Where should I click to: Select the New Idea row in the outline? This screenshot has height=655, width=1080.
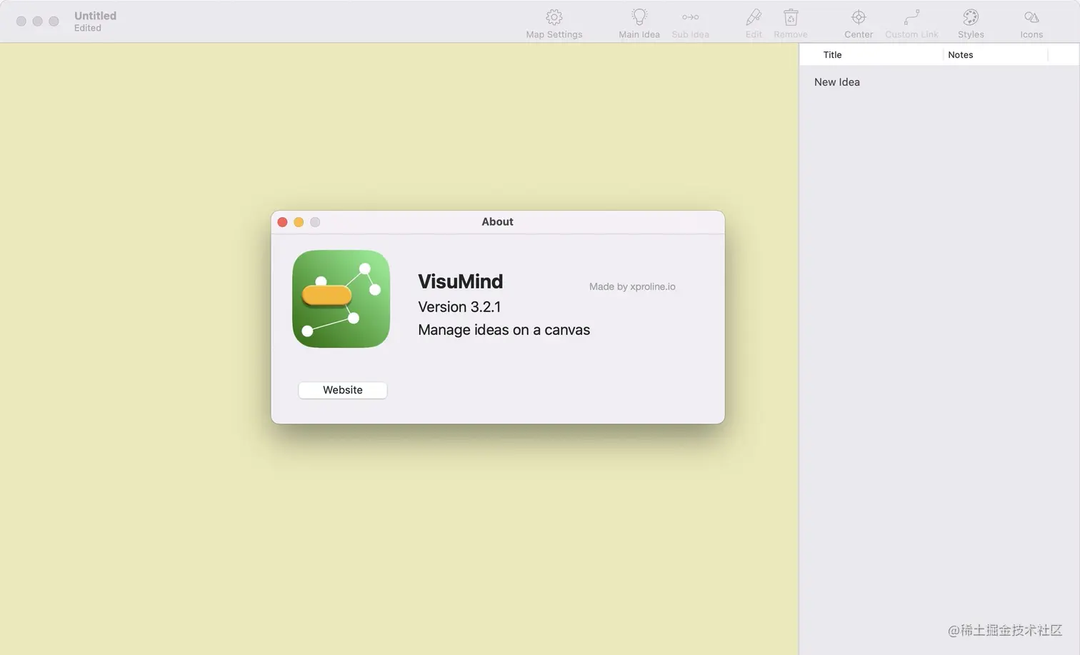click(939, 82)
